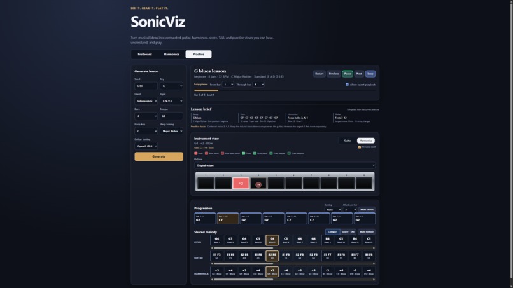The image size is (513, 288).
Task: Switch instrument view to Guitar
Action: coord(348,141)
